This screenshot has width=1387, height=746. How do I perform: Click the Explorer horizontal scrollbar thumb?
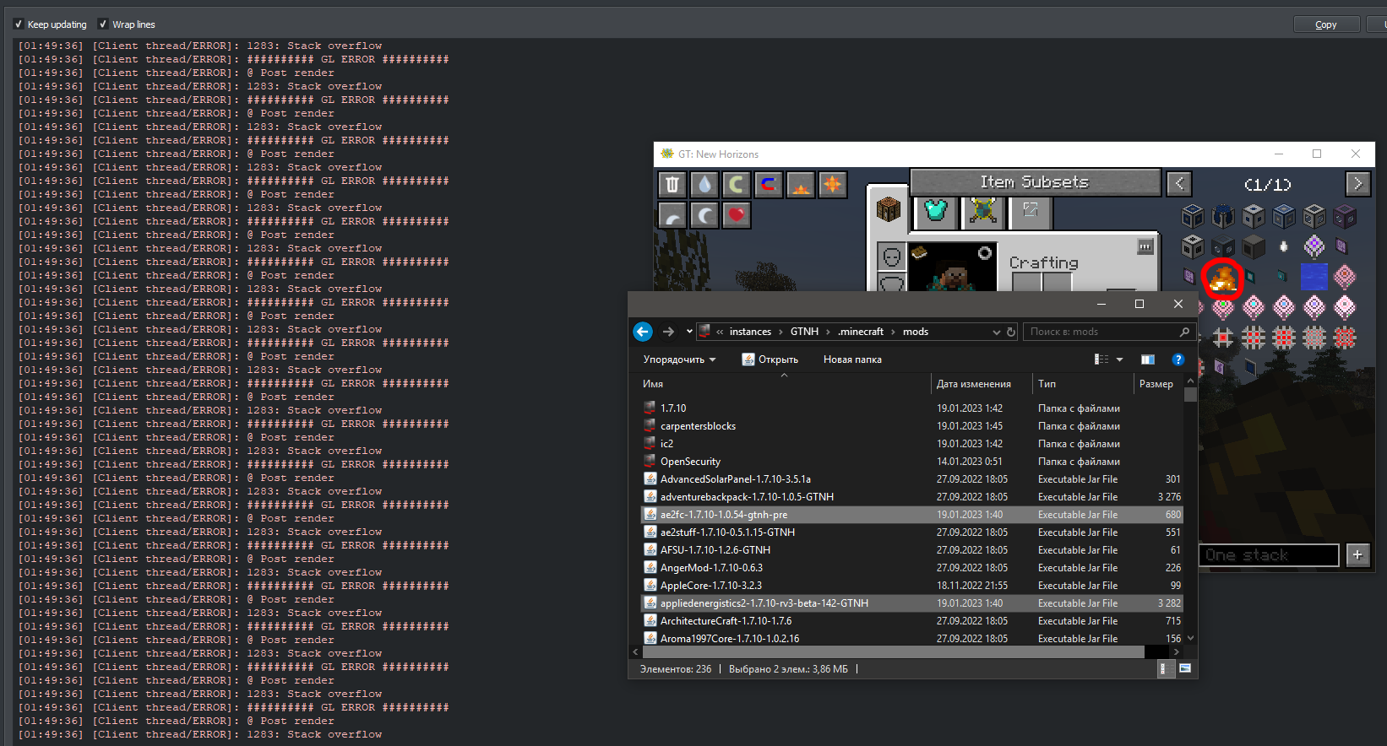click(x=893, y=651)
